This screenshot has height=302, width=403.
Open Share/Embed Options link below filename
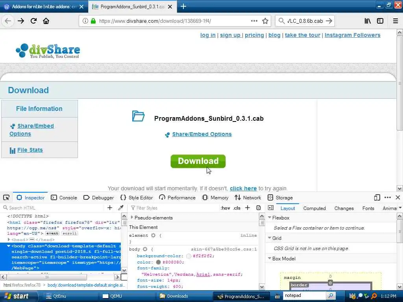[x=202, y=134]
